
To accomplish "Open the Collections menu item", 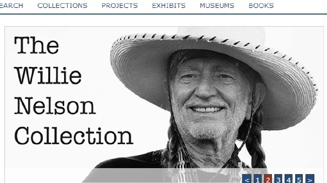I will pos(62,6).
